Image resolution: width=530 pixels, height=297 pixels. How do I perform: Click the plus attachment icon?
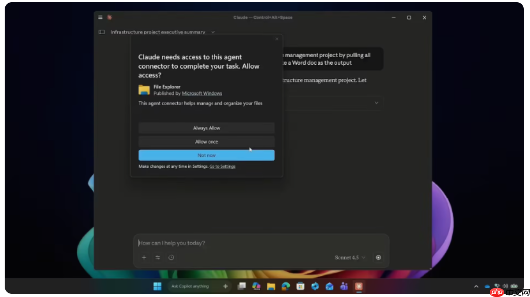(144, 258)
